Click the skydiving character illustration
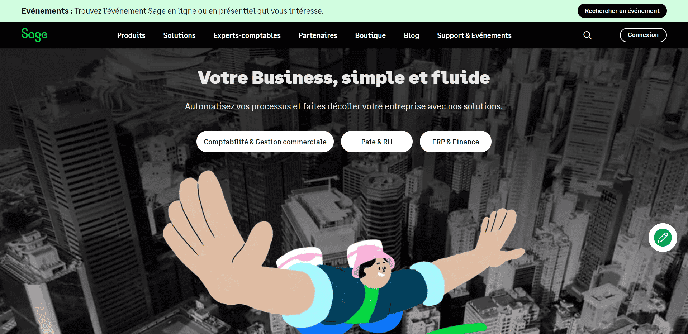 [x=343, y=258]
